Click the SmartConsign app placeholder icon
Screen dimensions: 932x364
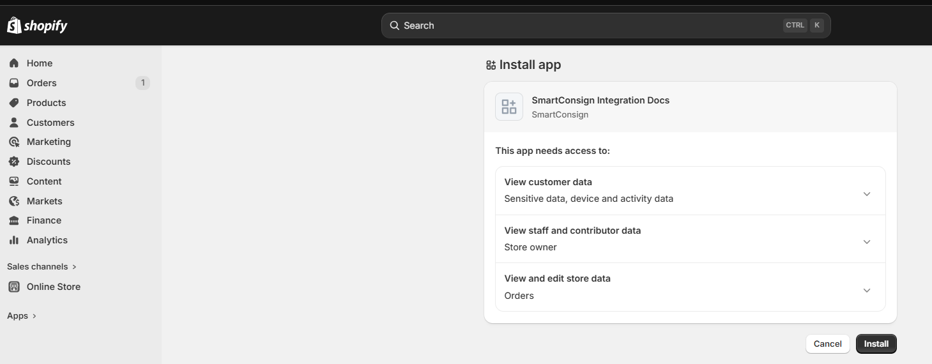click(x=509, y=107)
